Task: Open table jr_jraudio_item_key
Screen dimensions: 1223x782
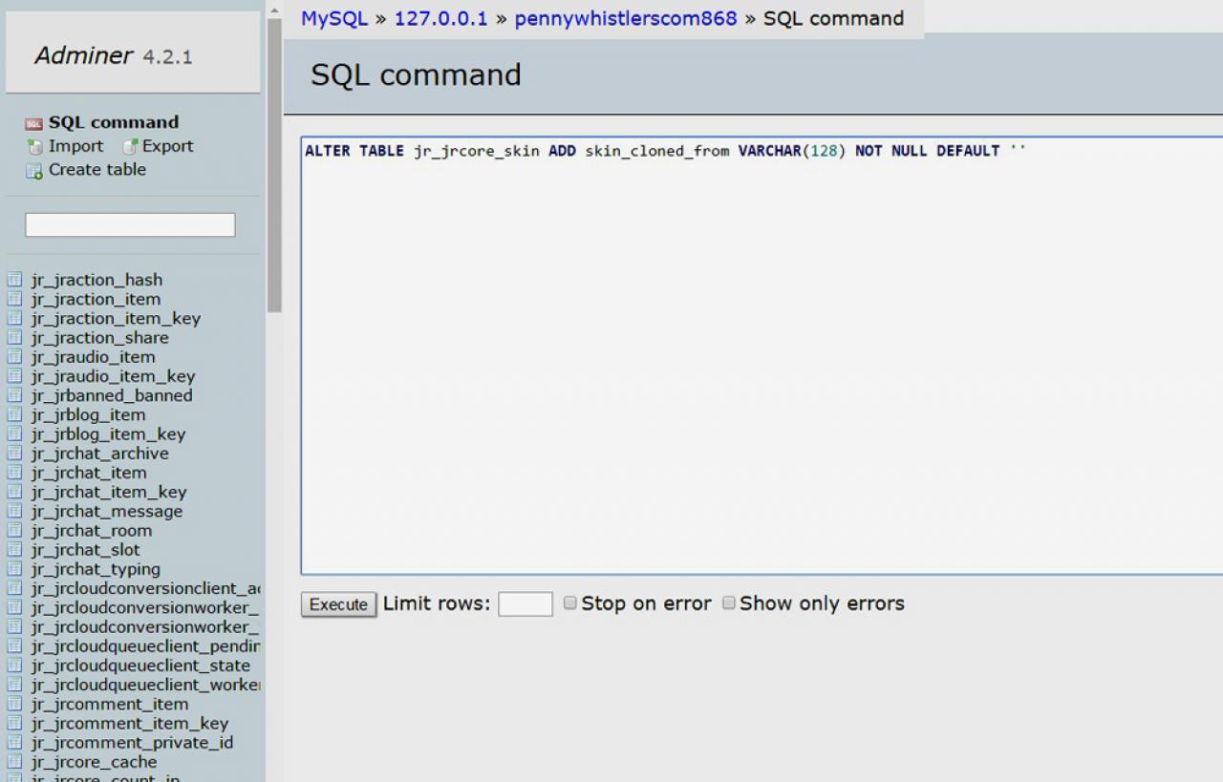Action: [113, 376]
